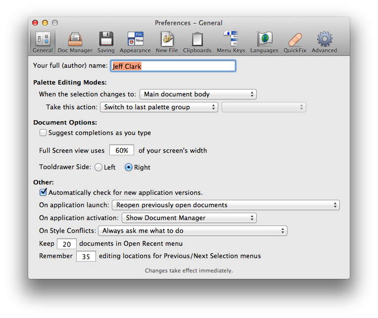Click the Full Screen width percentage field
Image resolution: width=378 pixels, height=318 pixels.
coord(122,150)
